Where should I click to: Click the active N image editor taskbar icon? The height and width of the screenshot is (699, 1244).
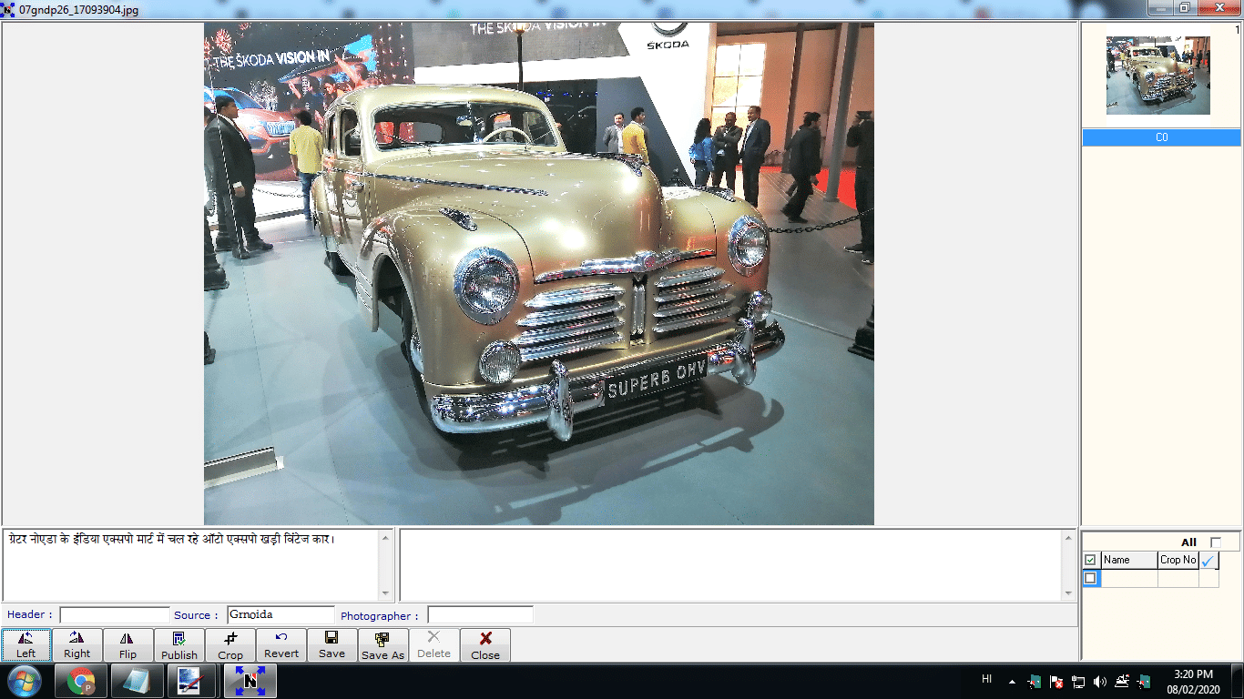(x=250, y=681)
